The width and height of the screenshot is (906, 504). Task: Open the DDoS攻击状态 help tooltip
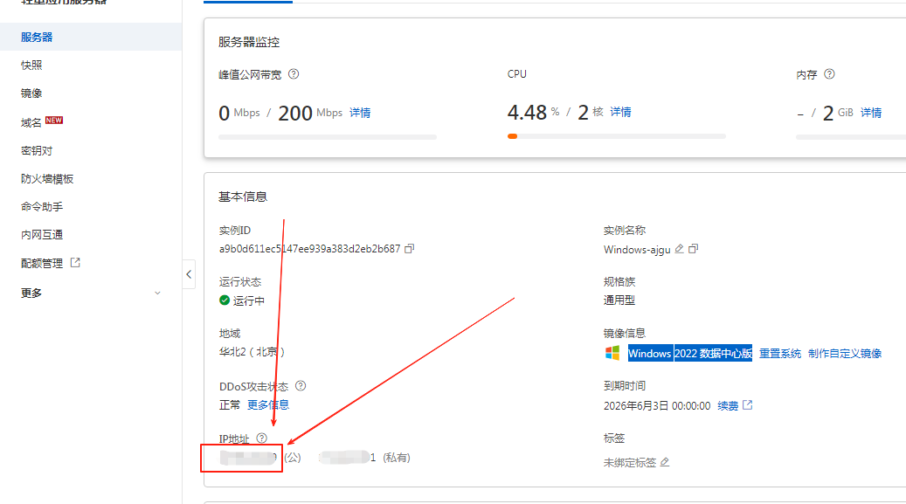pyautogui.click(x=300, y=385)
